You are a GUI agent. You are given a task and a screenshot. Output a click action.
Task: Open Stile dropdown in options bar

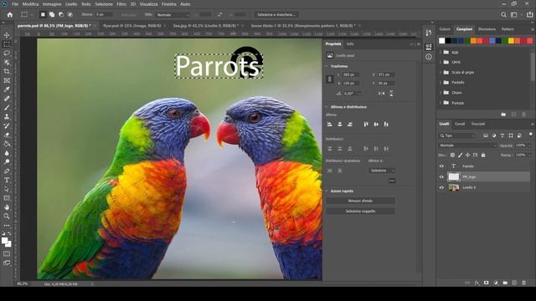[173, 15]
